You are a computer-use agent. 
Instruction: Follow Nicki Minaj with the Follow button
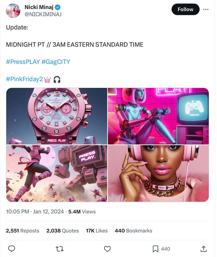[x=185, y=9]
